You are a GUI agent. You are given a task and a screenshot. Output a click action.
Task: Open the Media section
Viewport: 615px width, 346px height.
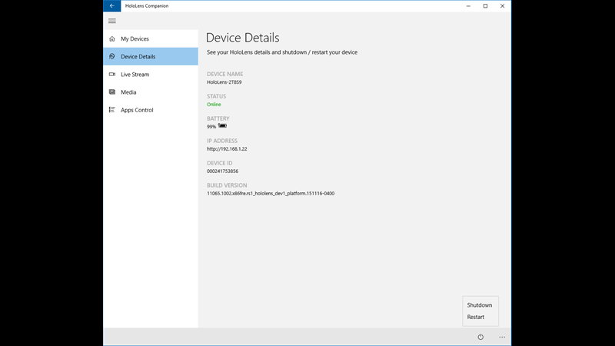151,92
